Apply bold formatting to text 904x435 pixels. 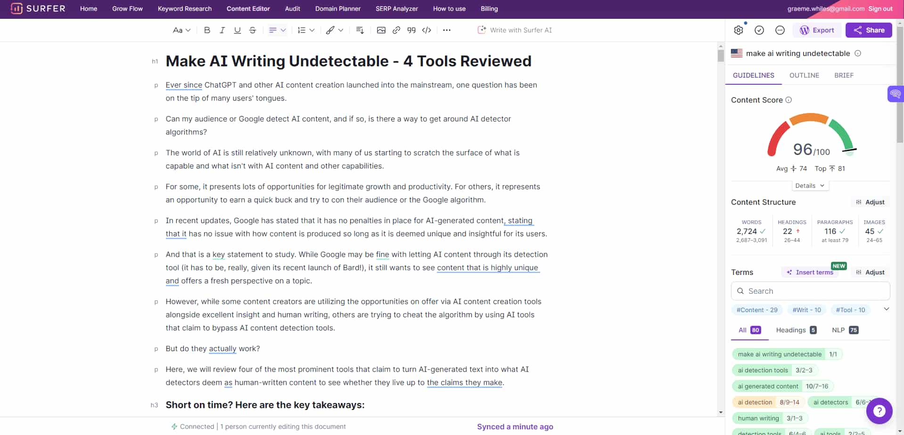pos(206,30)
